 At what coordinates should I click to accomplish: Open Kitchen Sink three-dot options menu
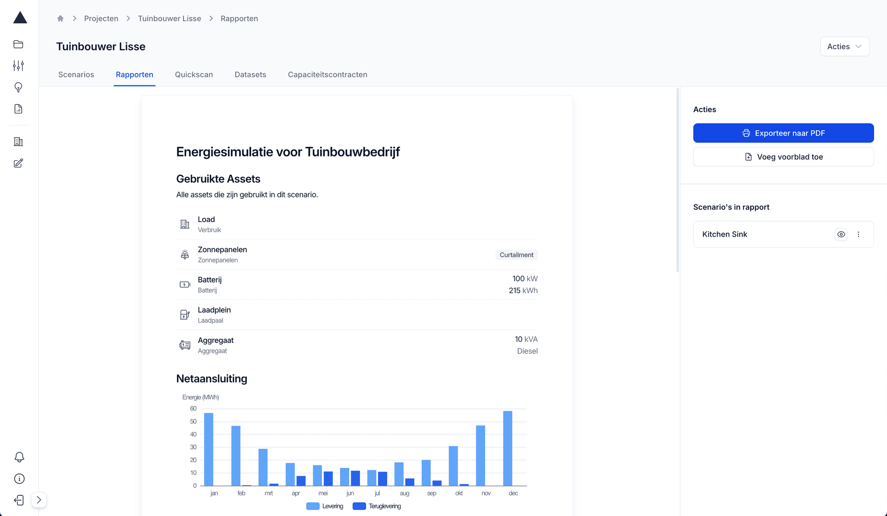click(x=859, y=234)
